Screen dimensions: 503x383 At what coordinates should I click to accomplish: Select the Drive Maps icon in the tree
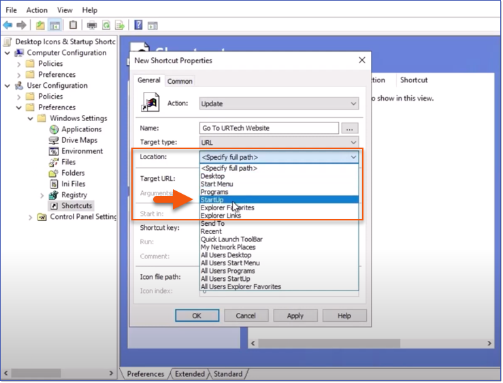(53, 140)
